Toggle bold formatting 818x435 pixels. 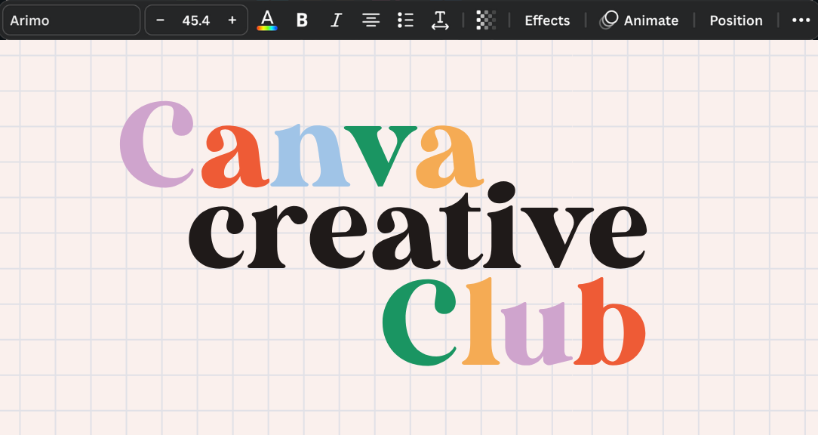pyautogui.click(x=302, y=20)
